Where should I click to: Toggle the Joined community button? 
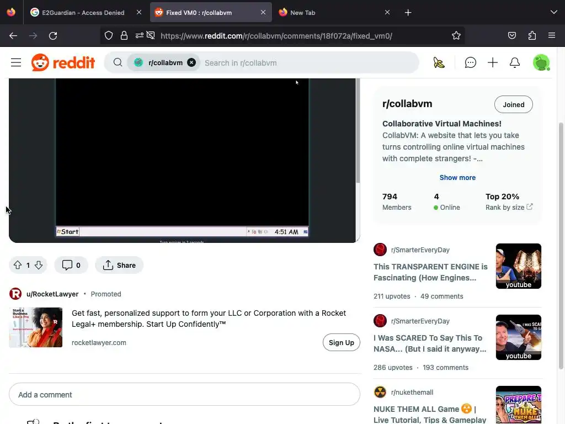514,104
